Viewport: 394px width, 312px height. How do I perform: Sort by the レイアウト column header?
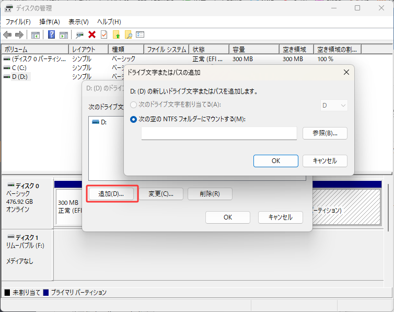pyautogui.click(x=88, y=50)
